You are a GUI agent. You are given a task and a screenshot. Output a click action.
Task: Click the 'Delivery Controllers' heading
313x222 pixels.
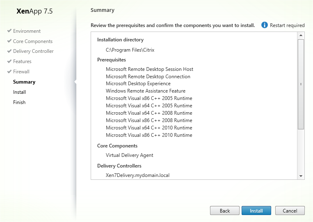(x=119, y=166)
